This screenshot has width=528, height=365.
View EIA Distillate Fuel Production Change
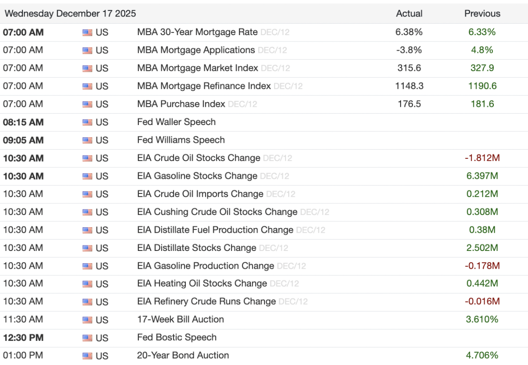[x=215, y=230]
